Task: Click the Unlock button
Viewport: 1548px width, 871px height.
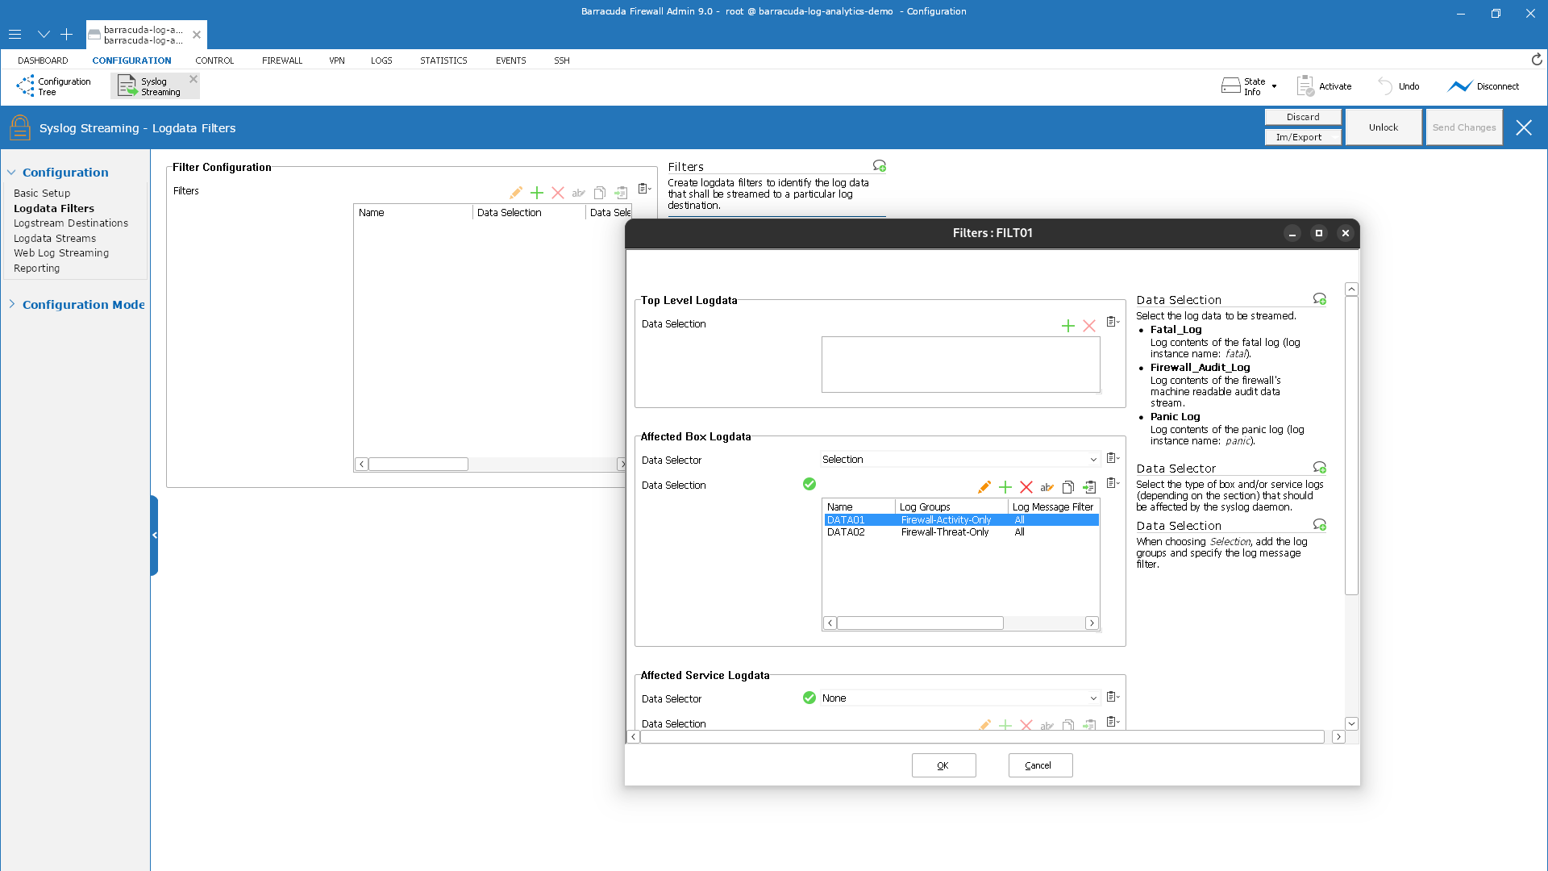Action: coord(1384,127)
